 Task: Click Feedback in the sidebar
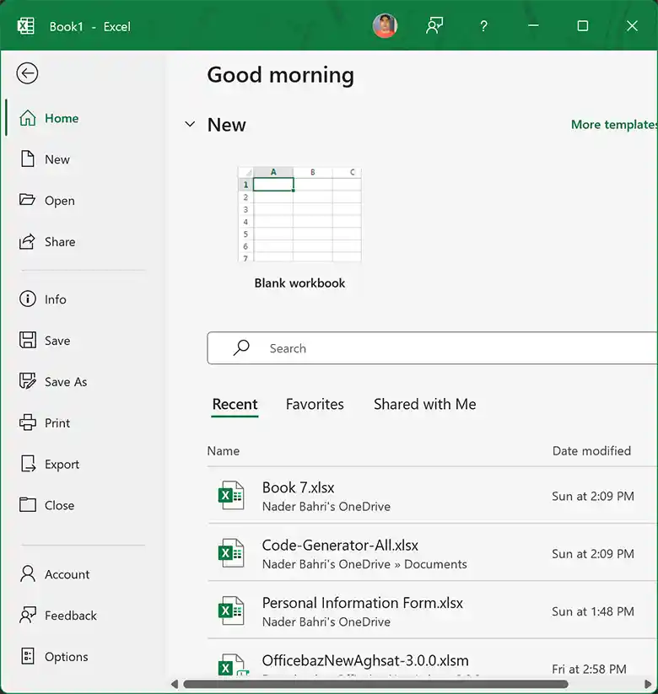click(x=57, y=616)
